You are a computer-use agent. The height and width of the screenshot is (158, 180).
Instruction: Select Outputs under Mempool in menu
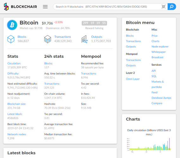pos(131,65)
